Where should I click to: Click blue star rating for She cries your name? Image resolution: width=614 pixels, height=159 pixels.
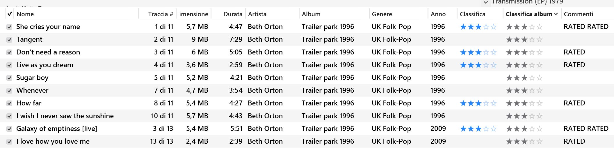point(478,27)
